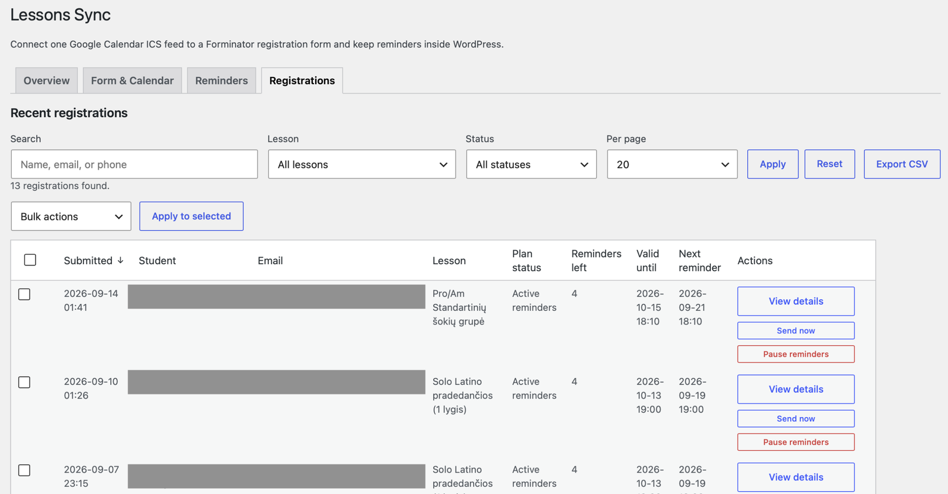948x494 pixels.
Task: Click the Solo Latino lesson cell dated 2026-09-10
Action: click(463, 396)
